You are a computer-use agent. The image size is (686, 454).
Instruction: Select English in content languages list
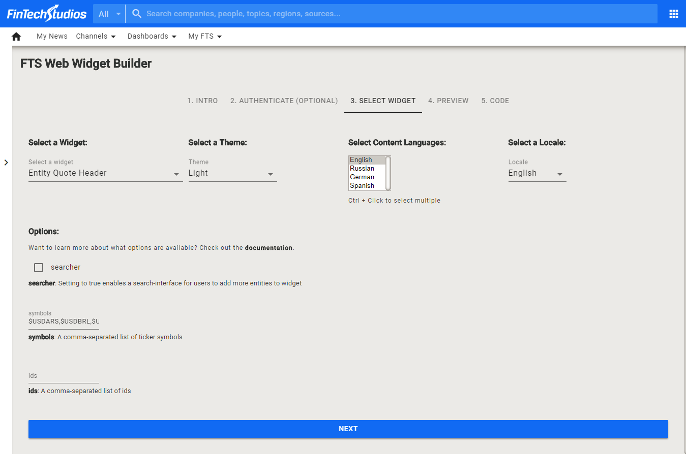tap(367, 160)
